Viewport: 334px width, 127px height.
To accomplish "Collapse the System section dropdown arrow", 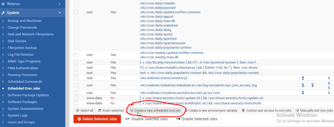I will (60, 13).
